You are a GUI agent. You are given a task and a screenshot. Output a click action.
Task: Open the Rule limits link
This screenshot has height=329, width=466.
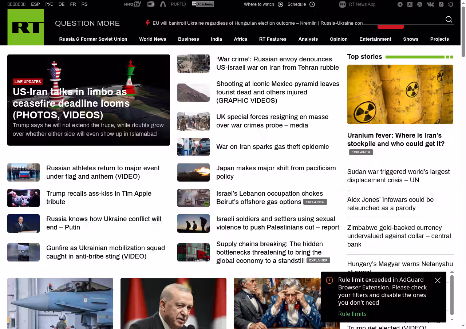[352, 314]
